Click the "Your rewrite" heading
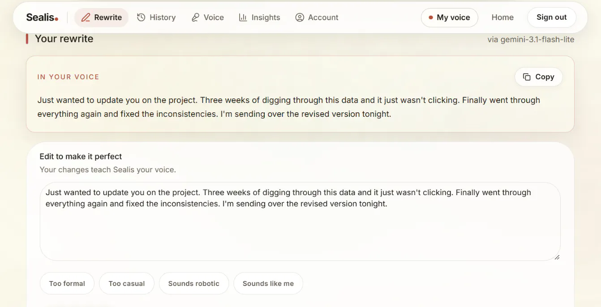Viewport: 601px width, 307px height. point(64,39)
